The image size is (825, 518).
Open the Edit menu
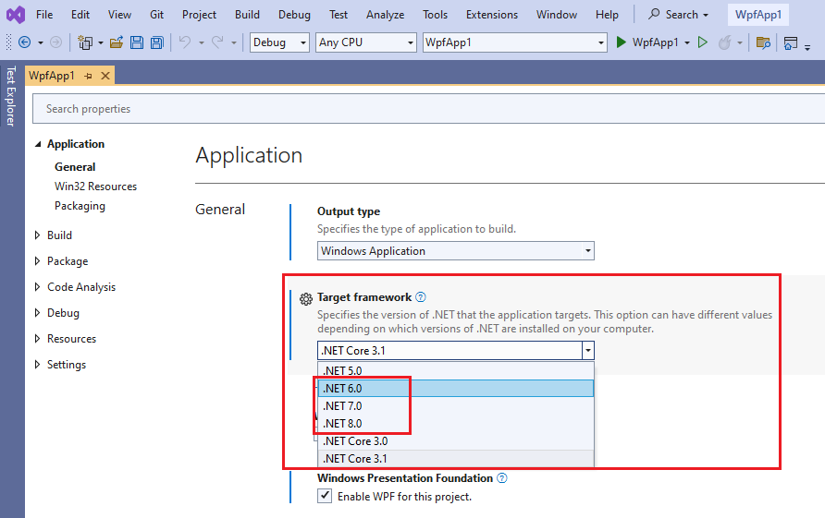coord(80,15)
